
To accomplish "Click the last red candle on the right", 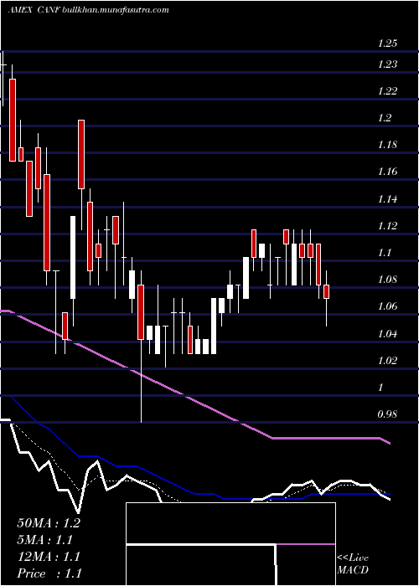I will 326,291.
